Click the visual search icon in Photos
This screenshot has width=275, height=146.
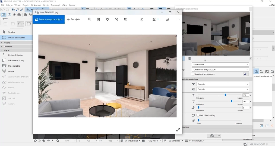(x=142, y=20)
